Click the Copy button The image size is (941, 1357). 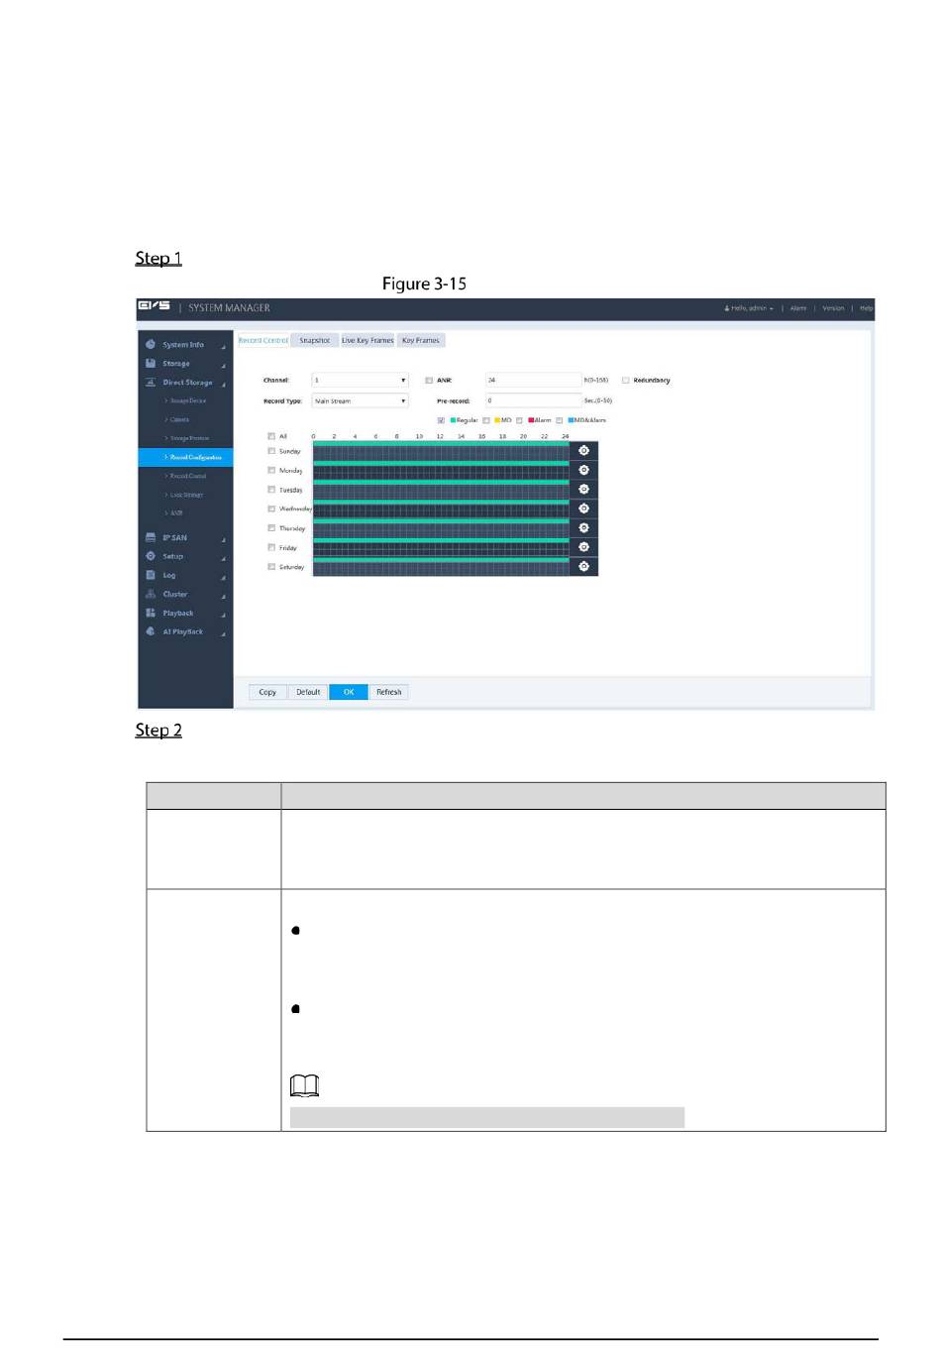point(267,692)
